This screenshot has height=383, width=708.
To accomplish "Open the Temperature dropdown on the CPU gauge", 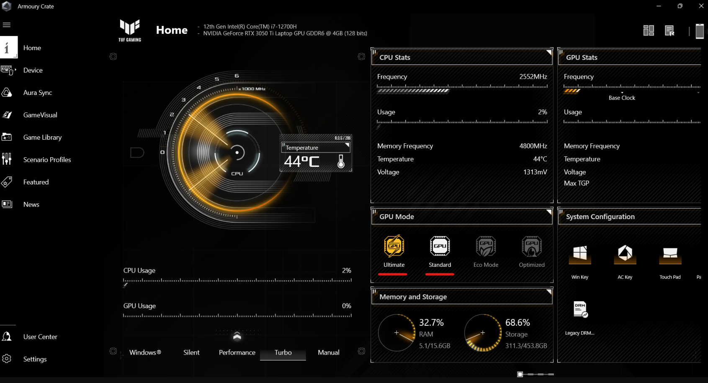I will tap(347, 146).
